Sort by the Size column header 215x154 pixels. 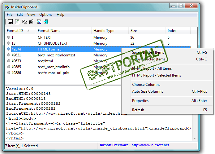coord(147,31)
